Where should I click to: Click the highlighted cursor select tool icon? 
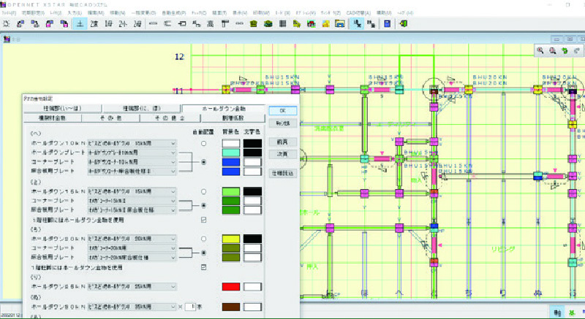pos(356,23)
